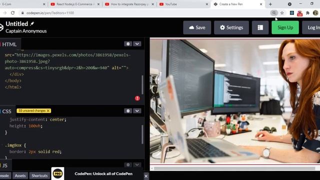This screenshot has width=320, height=180.
Task: Click the preview horizontal scrollbar
Action: tap(234, 168)
